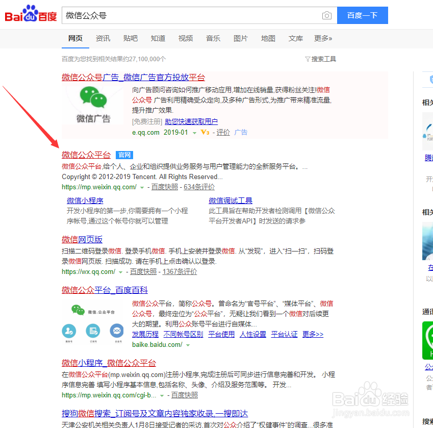Open 搜狗微信搜索 result link
This screenshot has width=433, height=428.
(x=155, y=413)
